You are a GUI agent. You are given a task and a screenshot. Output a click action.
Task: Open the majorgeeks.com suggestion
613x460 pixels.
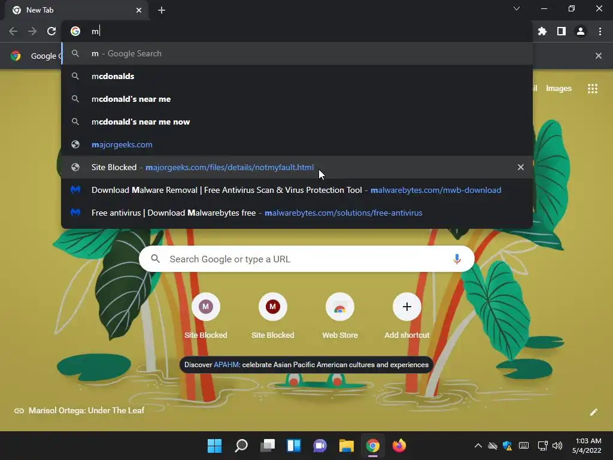[297, 144]
